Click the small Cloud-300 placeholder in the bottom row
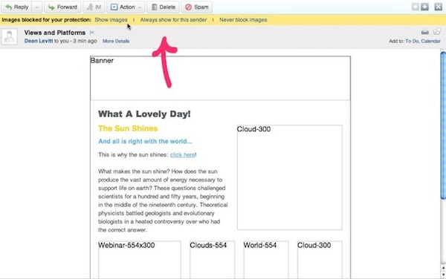 click(320, 260)
